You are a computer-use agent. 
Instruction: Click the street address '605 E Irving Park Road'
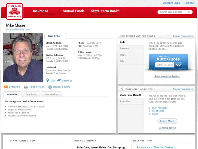point(57,46)
